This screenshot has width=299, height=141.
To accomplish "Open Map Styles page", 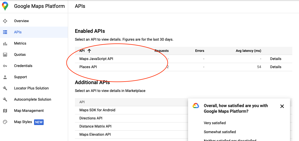I will [x=23, y=122].
